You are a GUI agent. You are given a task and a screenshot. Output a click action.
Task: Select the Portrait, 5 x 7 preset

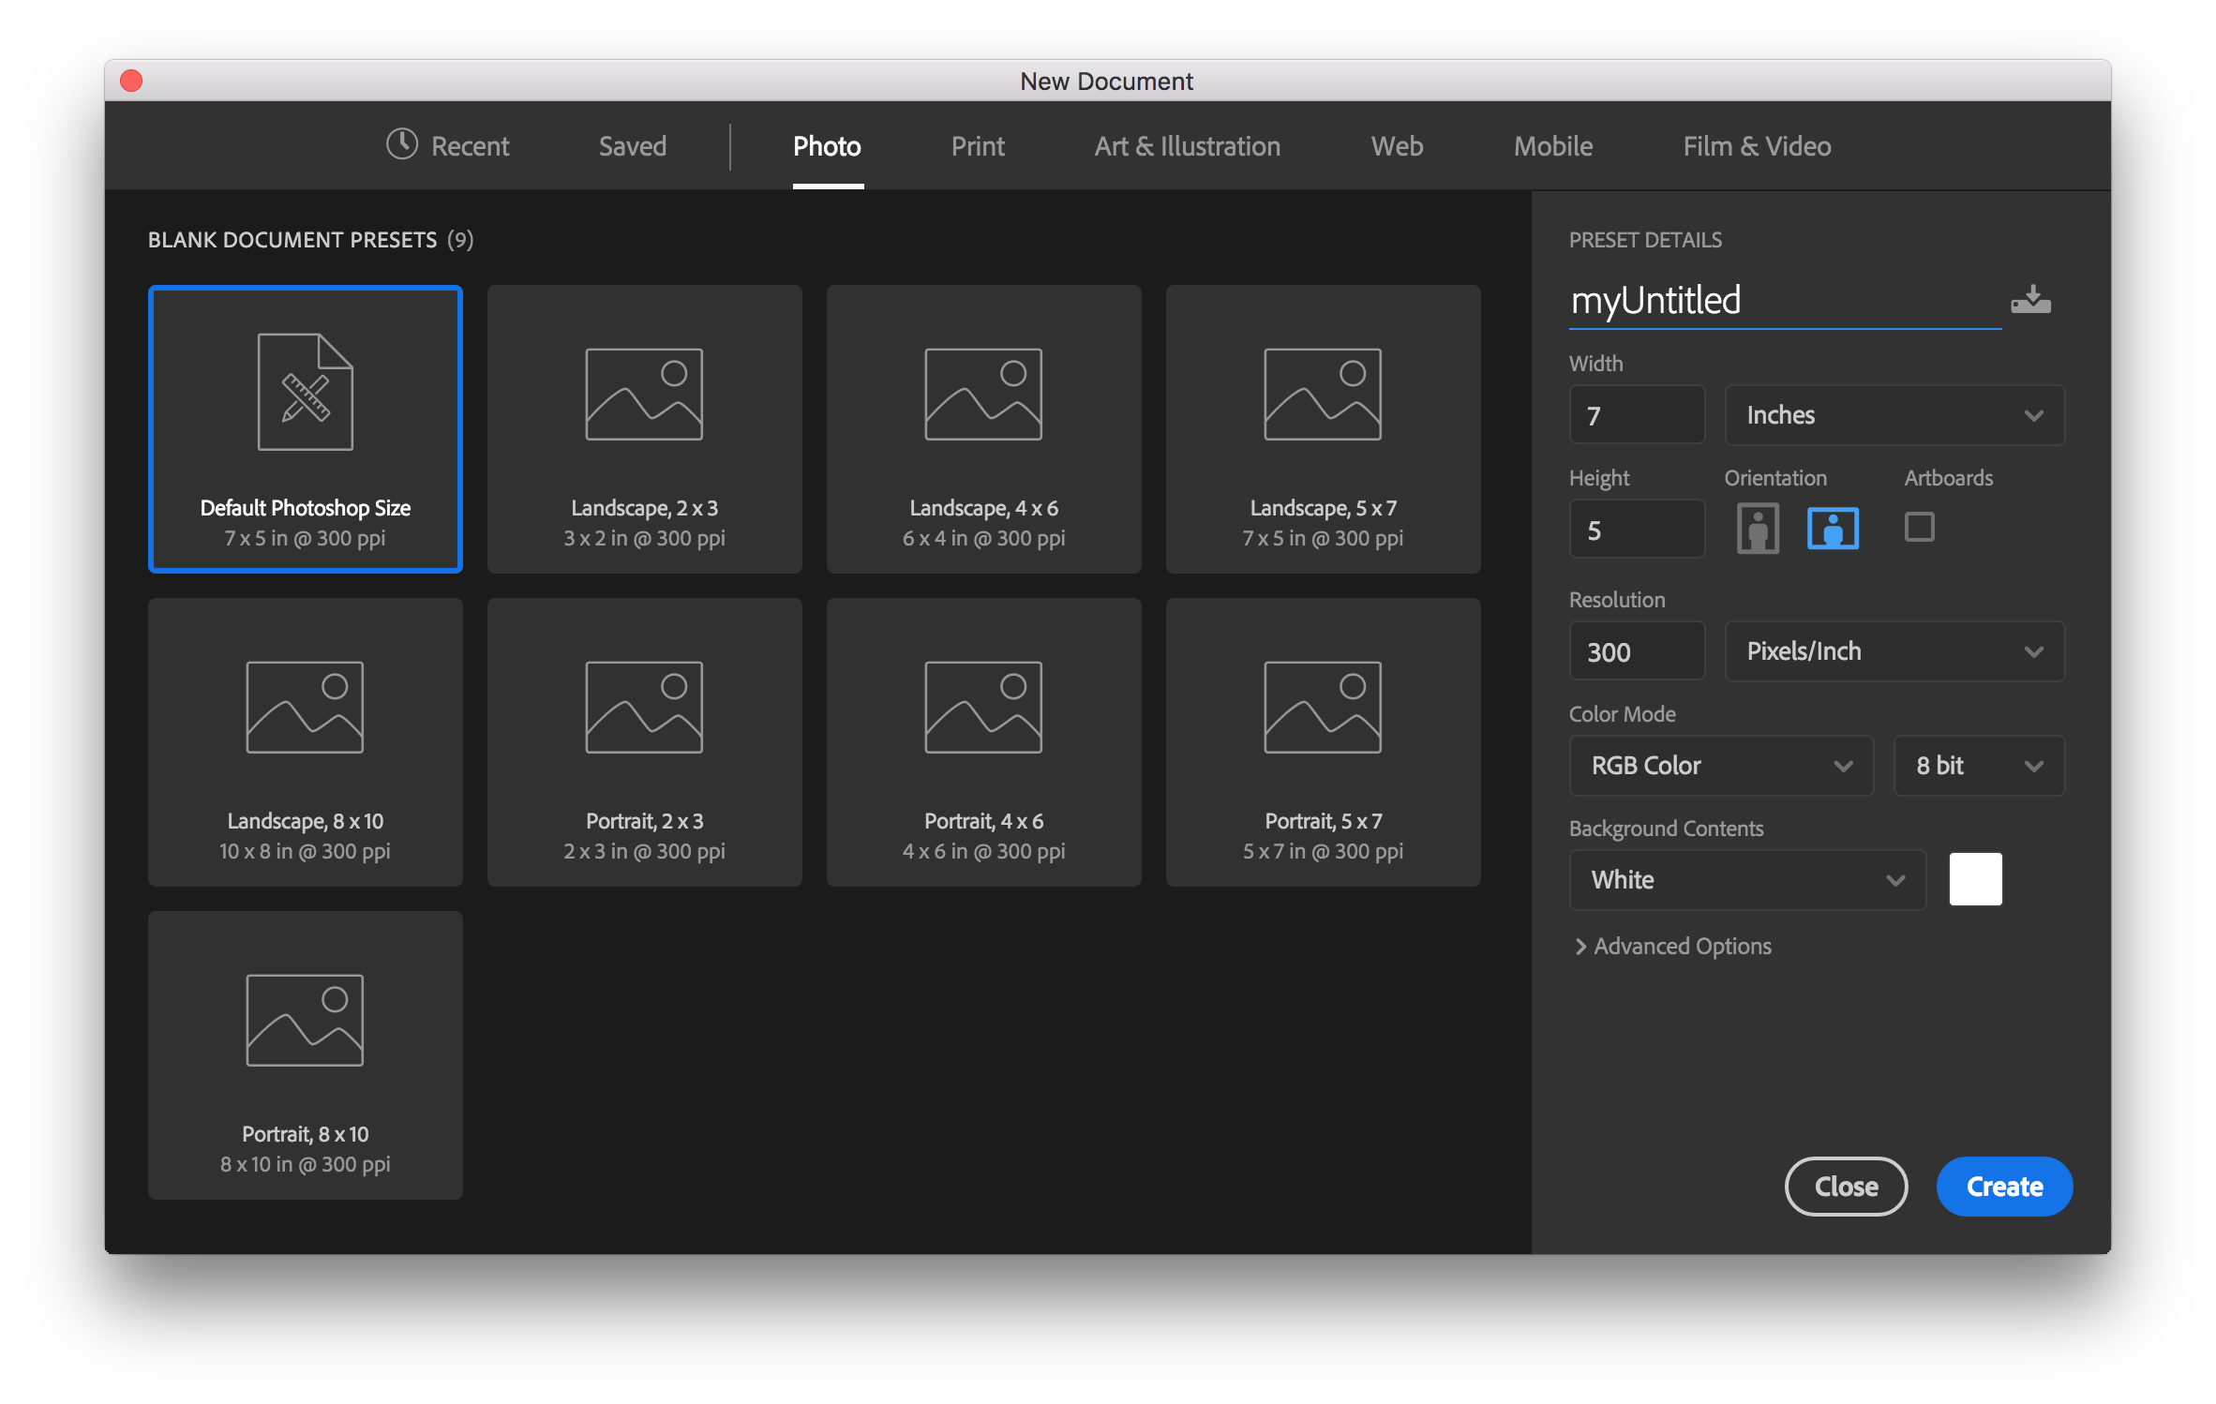(1323, 741)
